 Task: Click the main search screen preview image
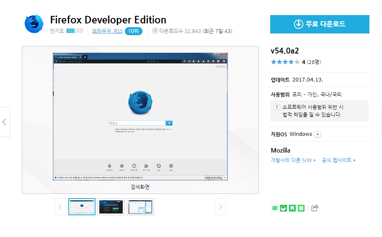tap(140, 117)
